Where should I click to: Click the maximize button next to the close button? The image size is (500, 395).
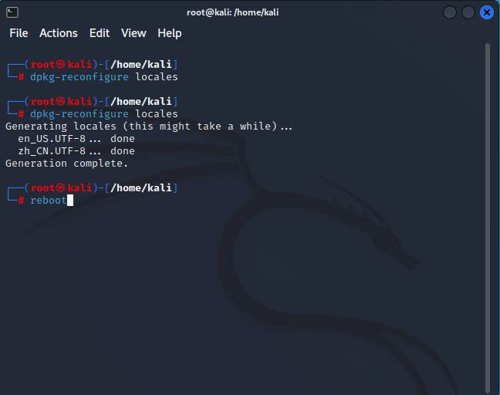468,13
